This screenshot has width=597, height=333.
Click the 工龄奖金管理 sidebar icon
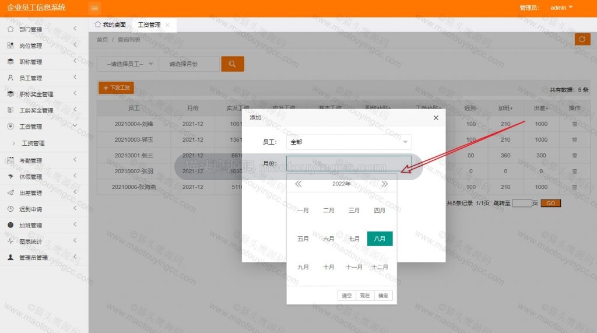pyautogui.click(x=10, y=110)
